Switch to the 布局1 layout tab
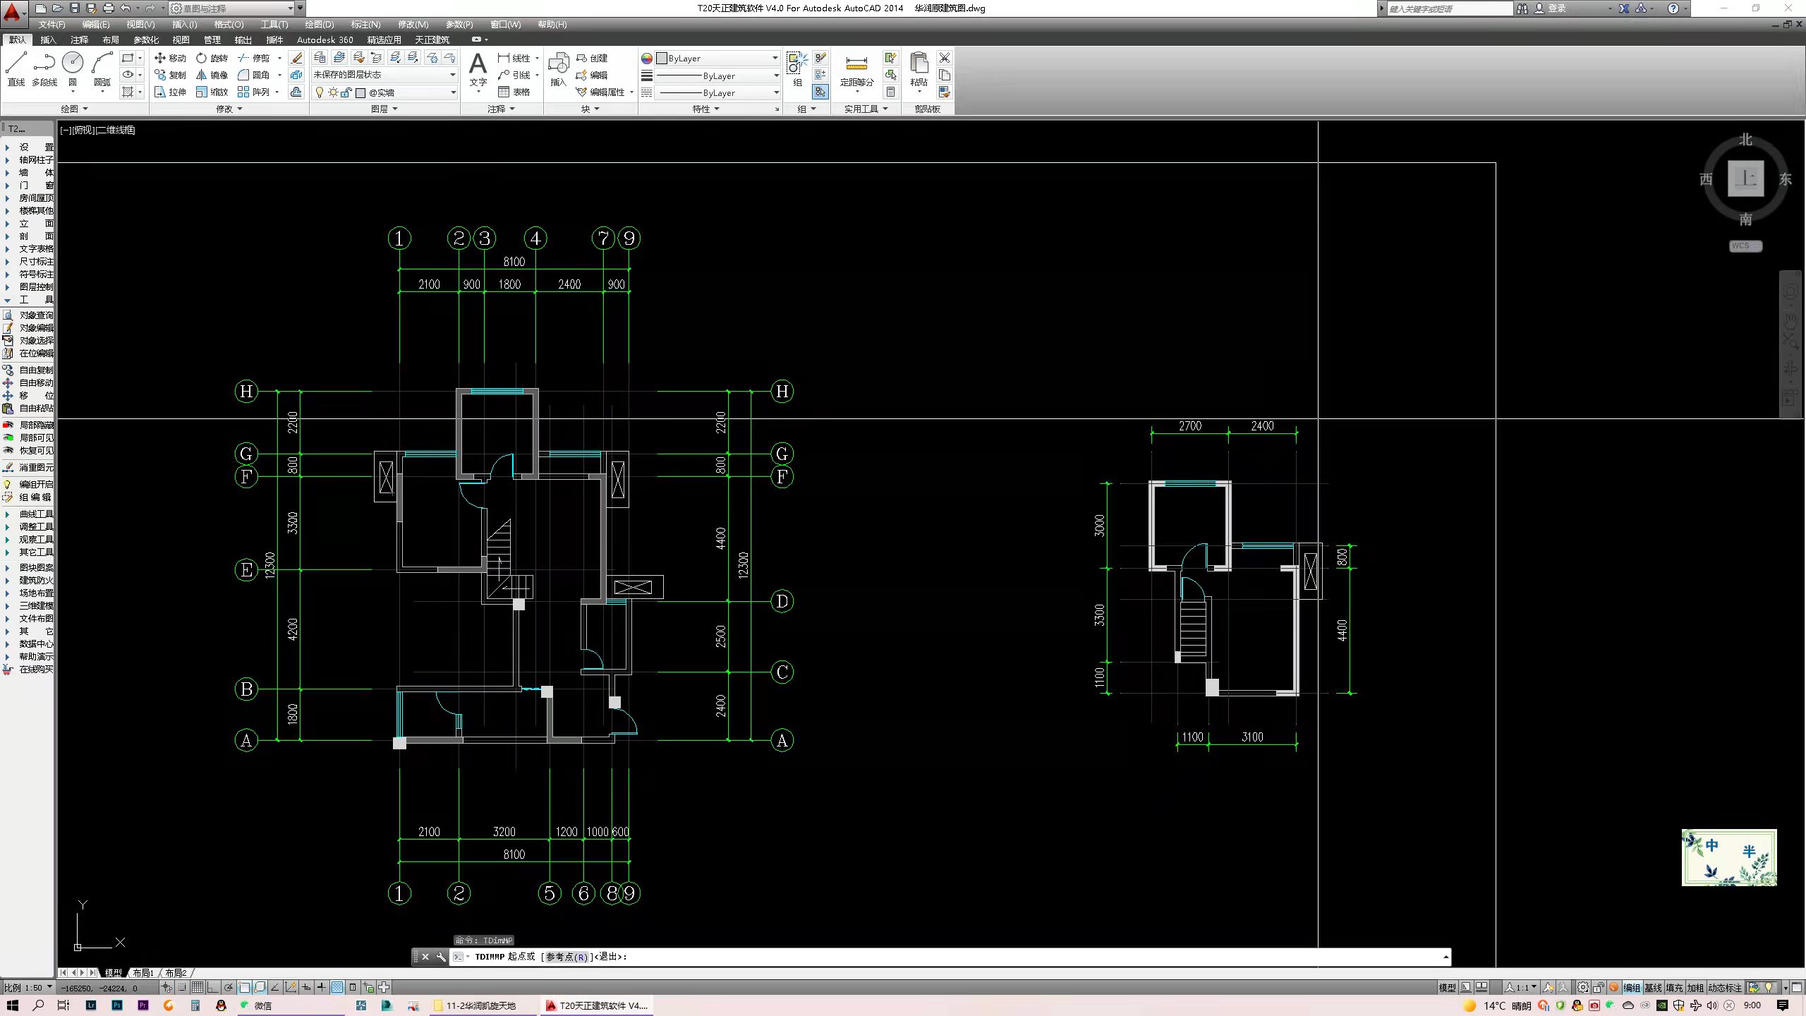The width and height of the screenshot is (1806, 1016). (143, 973)
